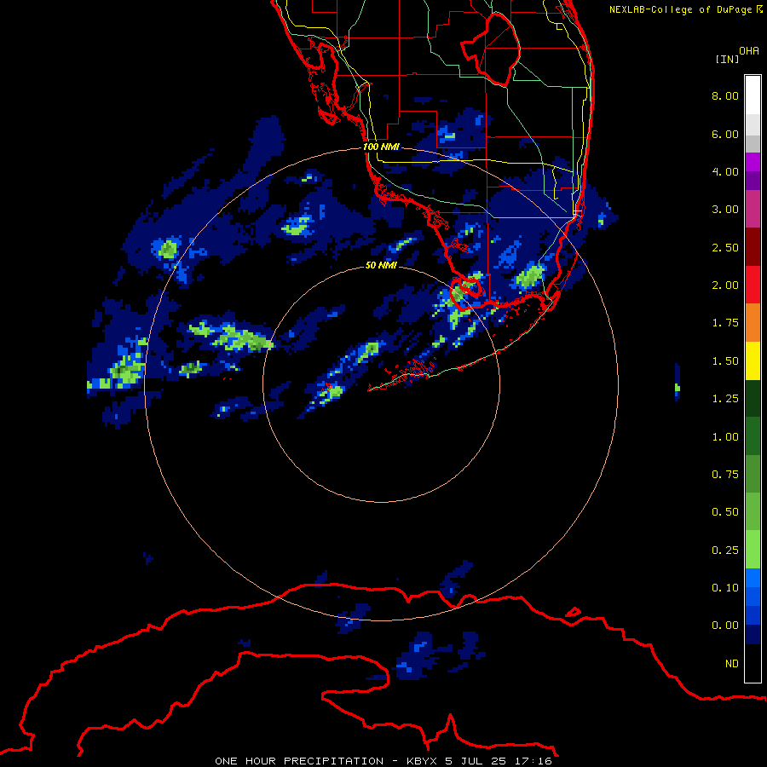Select the yellow legend color swatch

click(753, 361)
